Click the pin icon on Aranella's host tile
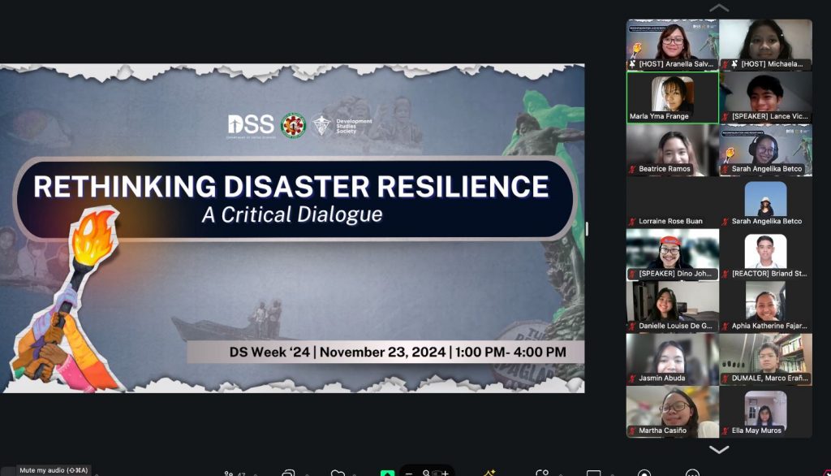This screenshot has height=476, width=831. 633,64
